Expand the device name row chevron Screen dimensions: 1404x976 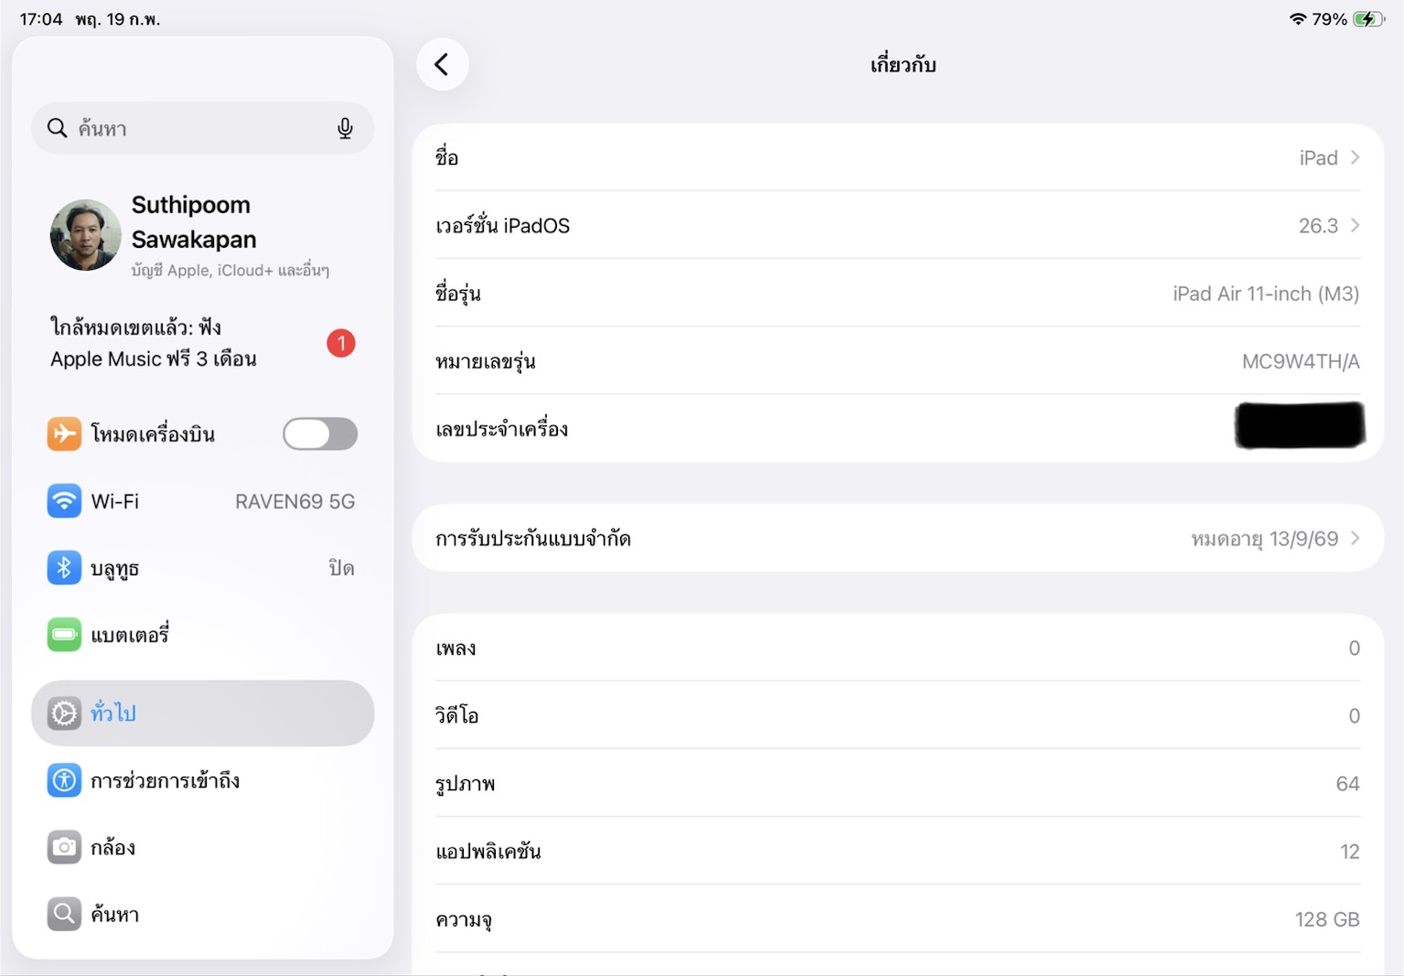point(1355,157)
